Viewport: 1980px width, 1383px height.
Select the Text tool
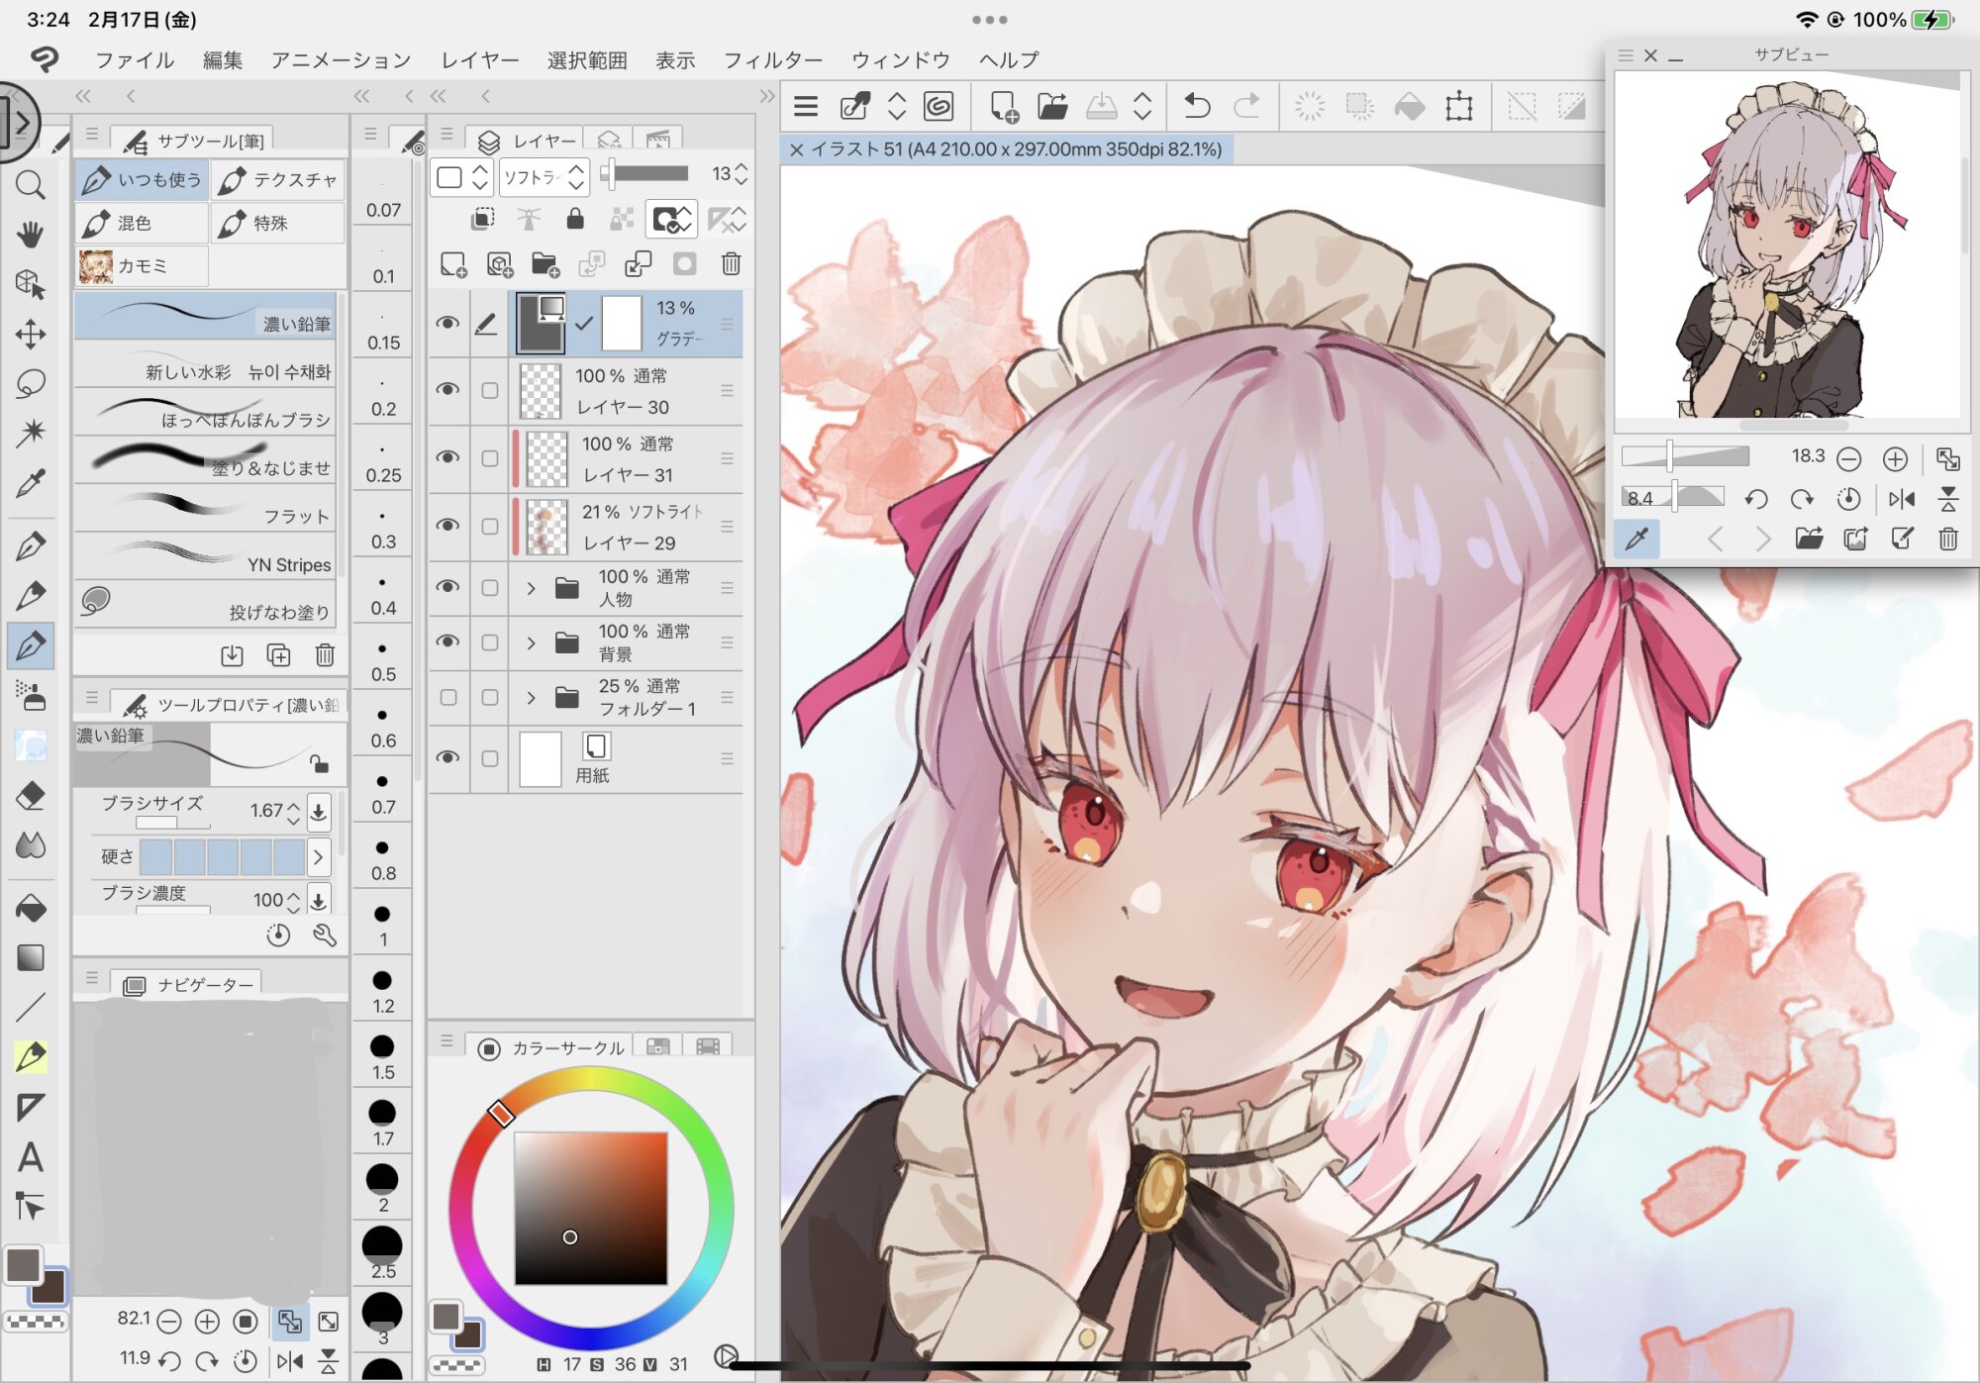click(x=30, y=1156)
